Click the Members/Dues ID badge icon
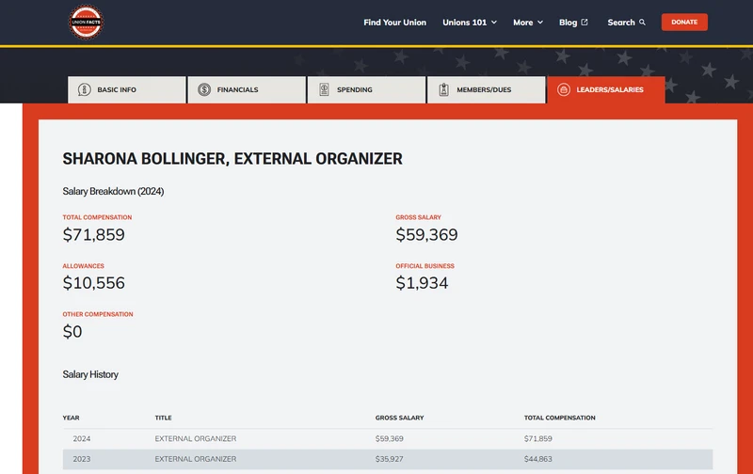 [x=443, y=90]
